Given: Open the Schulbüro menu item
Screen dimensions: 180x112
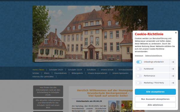Looking at the screenshot, I should click(x=91, y=70).
